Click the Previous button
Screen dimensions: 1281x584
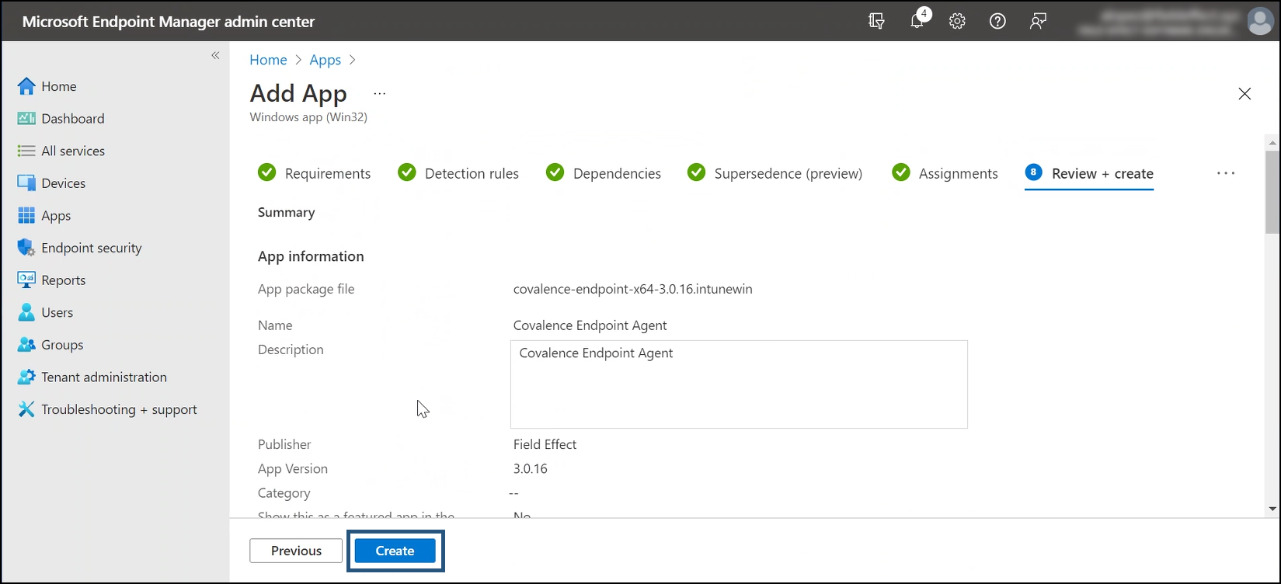pyautogui.click(x=296, y=551)
